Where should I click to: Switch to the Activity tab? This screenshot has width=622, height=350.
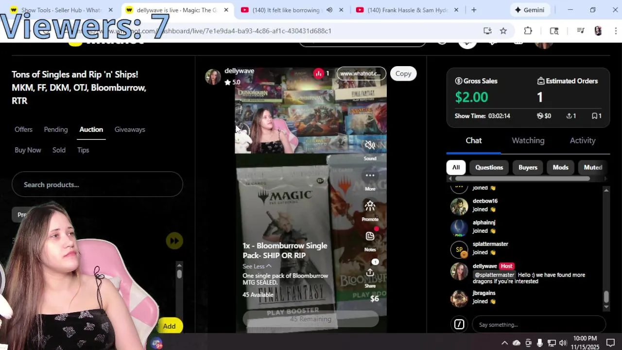(x=583, y=140)
